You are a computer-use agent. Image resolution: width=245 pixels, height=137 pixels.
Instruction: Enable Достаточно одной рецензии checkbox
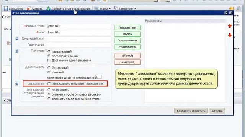coord(49,60)
